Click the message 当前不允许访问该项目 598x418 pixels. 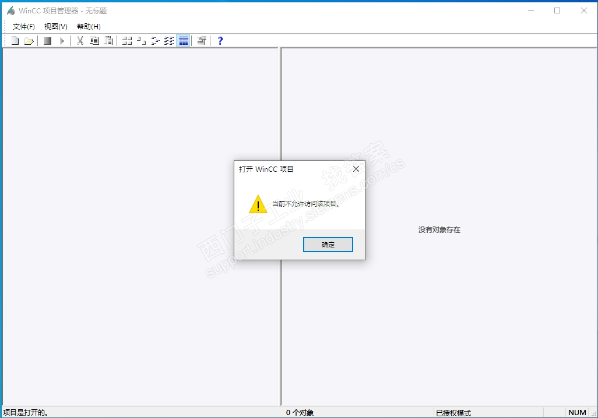(x=306, y=204)
